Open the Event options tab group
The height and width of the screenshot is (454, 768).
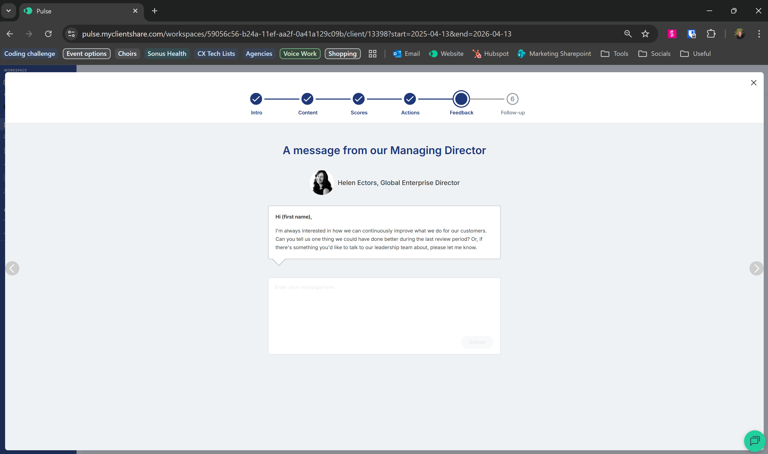pos(86,53)
